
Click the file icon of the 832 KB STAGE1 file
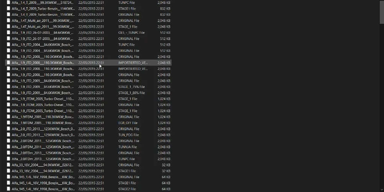pos(8,8)
